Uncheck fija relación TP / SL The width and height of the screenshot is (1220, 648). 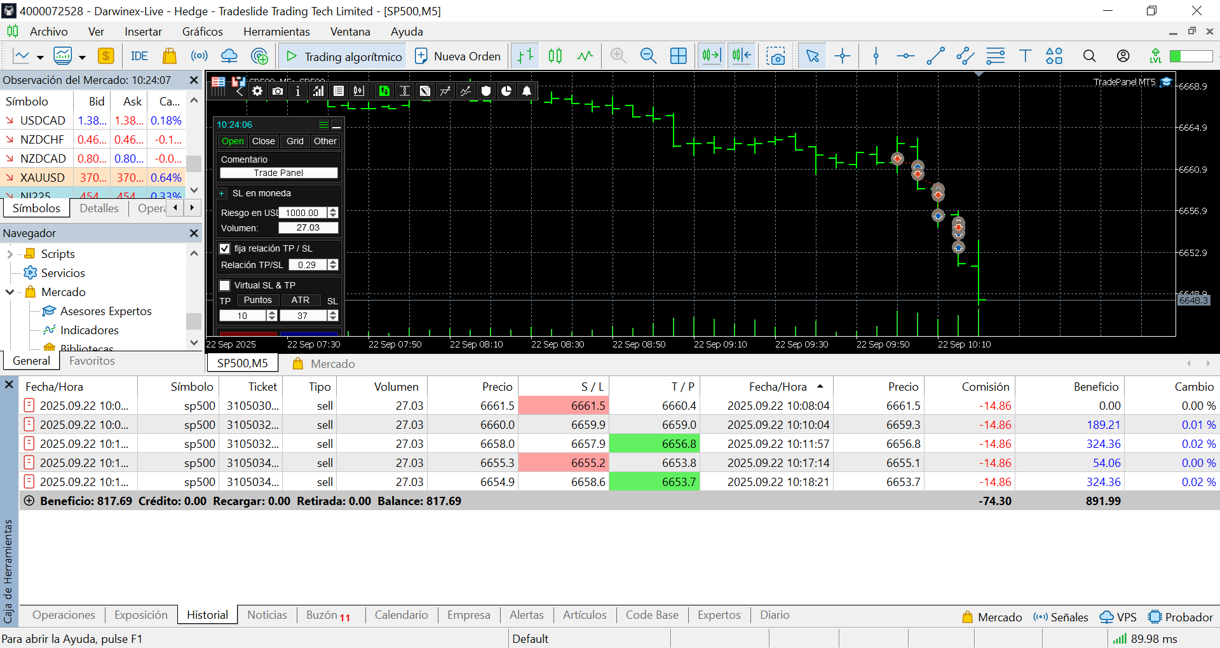click(225, 248)
